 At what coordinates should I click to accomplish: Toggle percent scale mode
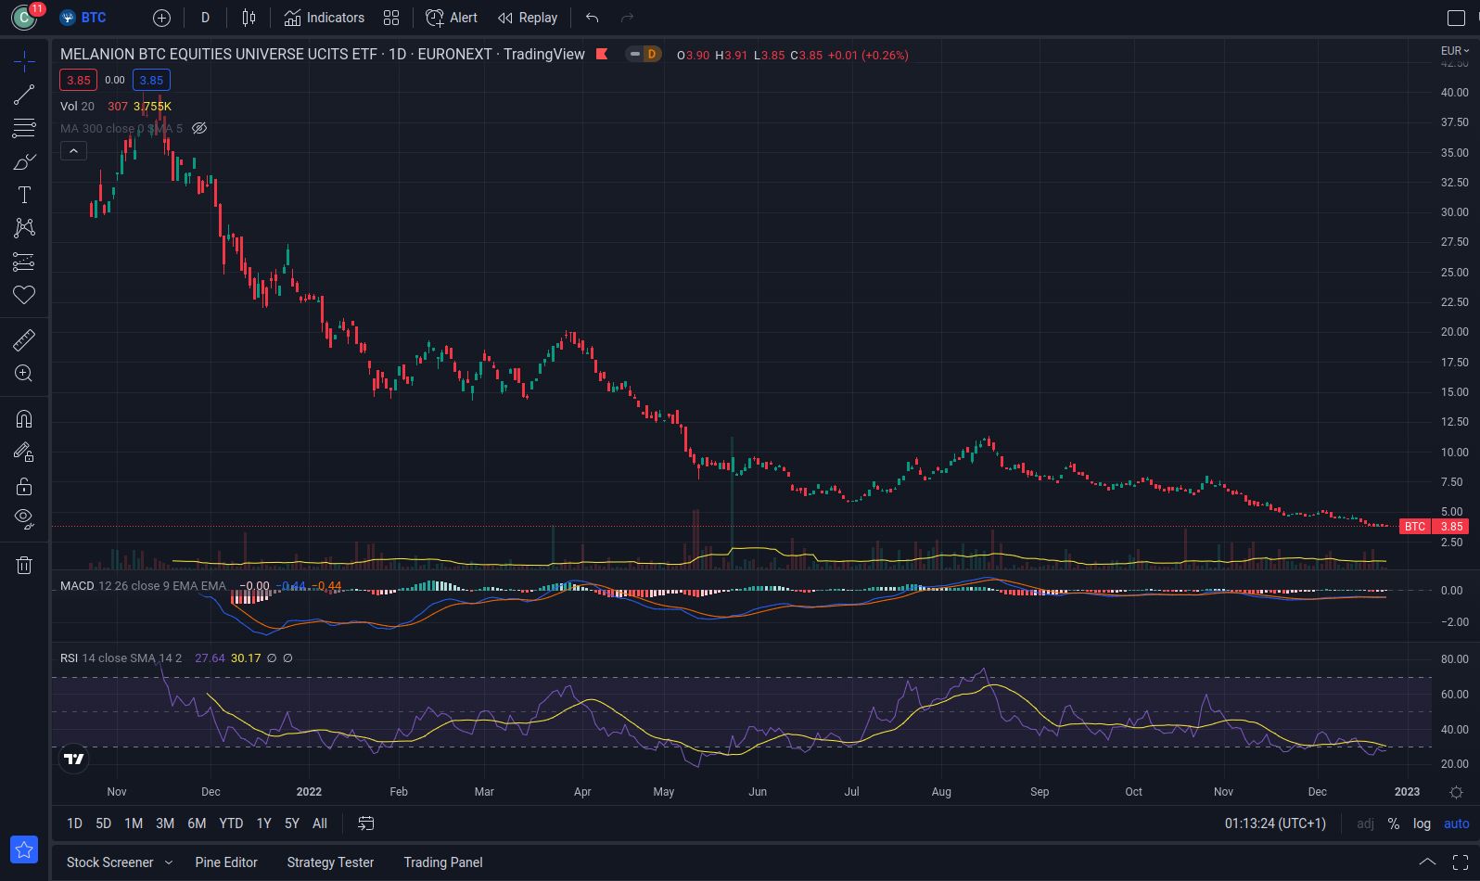tap(1394, 824)
